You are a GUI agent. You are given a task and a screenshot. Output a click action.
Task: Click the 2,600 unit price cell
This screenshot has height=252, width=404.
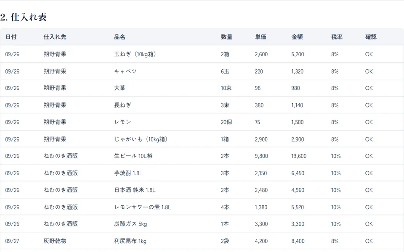click(261, 54)
